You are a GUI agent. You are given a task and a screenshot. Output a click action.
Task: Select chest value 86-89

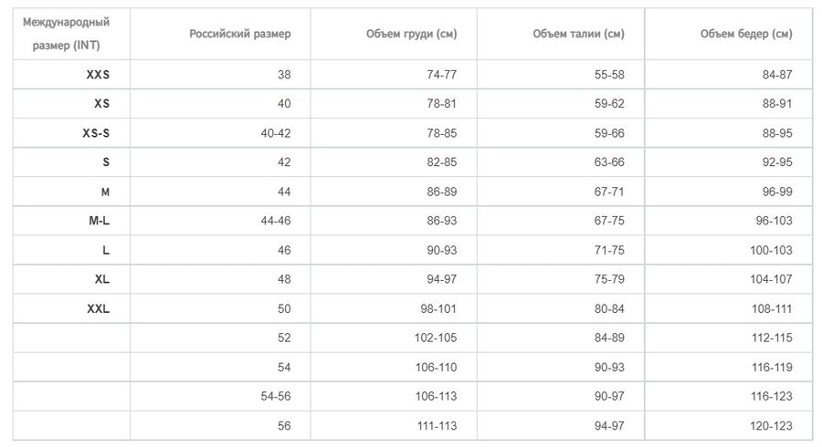coord(441,192)
